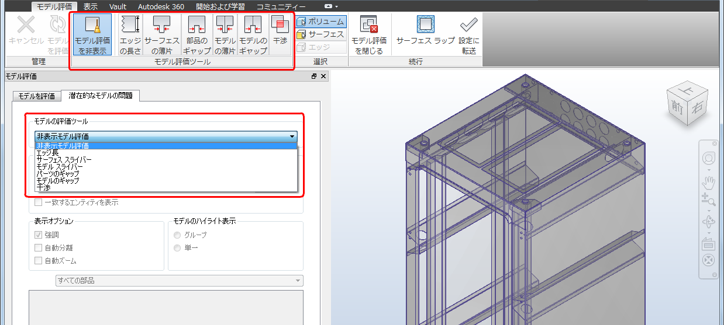Click the 前 face of view cube

[678, 106]
